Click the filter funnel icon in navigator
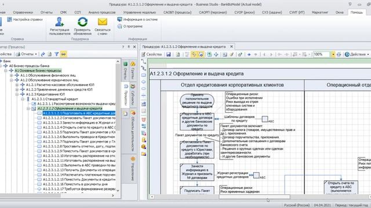 [57, 54]
